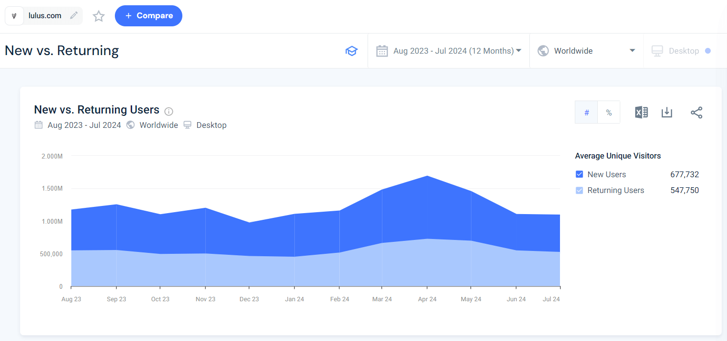The height and width of the screenshot is (341, 727).
Task: Click the New Users legend label
Action: 607,174
